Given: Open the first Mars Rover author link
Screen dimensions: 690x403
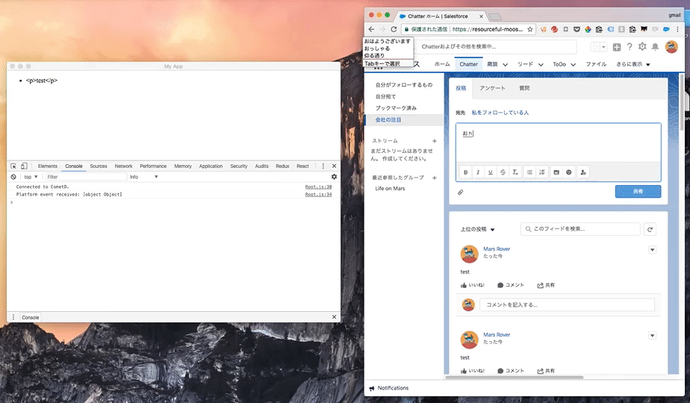Looking at the screenshot, I should pyautogui.click(x=497, y=249).
